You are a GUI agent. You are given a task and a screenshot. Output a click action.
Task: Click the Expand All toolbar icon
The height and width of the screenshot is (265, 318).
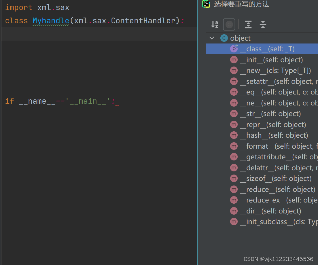(x=248, y=24)
